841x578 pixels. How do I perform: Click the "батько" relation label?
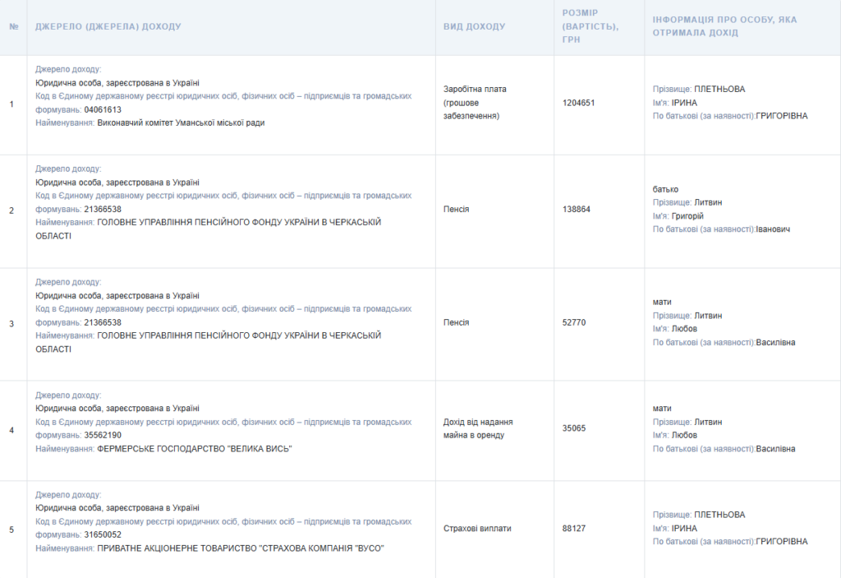pyautogui.click(x=665, y=189)
